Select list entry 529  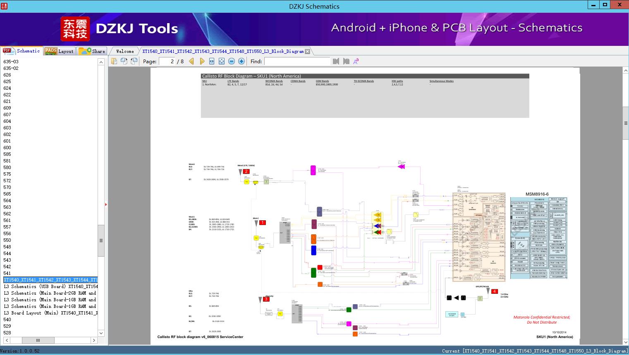(7, 326)
